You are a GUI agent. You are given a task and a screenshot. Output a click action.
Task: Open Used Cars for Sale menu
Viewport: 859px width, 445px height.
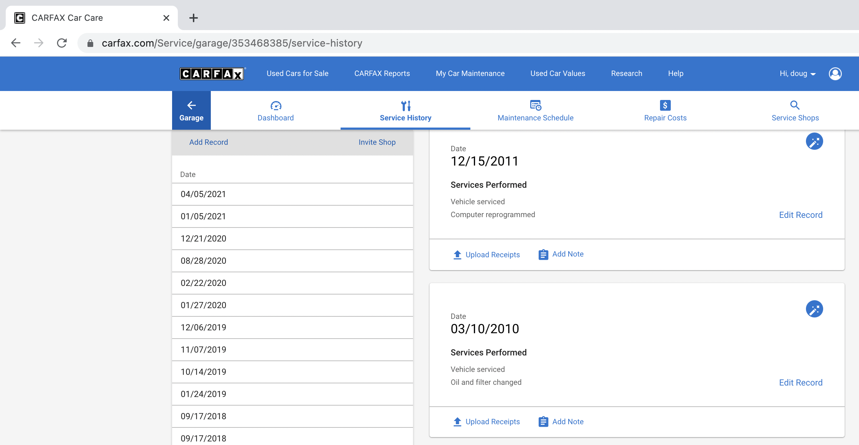click(x=298, y=73)
